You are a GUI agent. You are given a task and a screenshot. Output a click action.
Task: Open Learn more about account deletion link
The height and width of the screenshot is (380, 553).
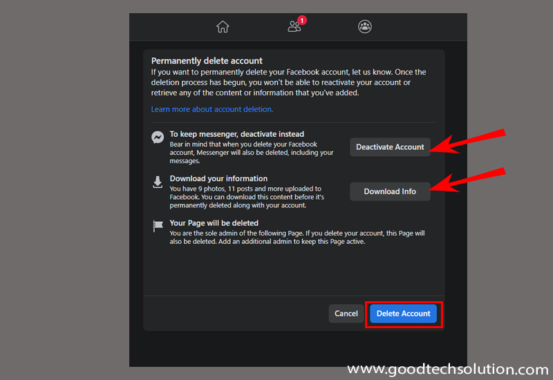coord(212,109)
